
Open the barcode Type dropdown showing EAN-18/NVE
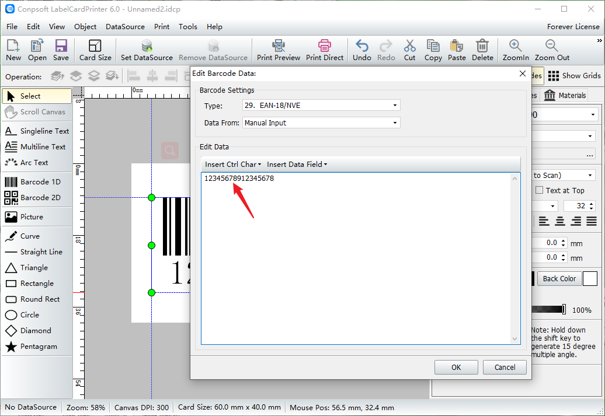click(321, 105)
